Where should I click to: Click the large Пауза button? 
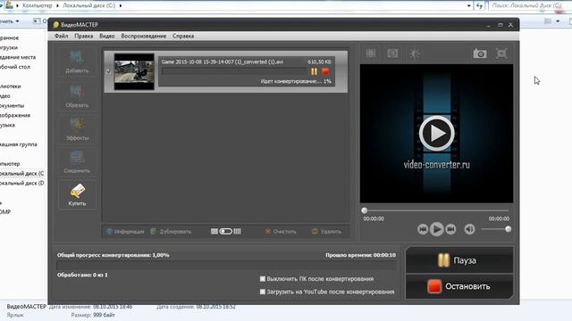[459, 260]
